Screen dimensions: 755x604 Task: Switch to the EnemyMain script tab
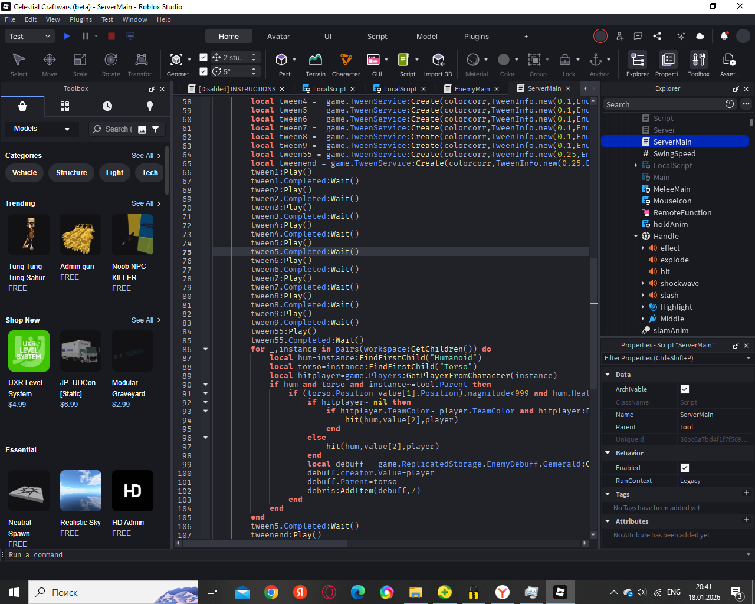tap(472, 89)
